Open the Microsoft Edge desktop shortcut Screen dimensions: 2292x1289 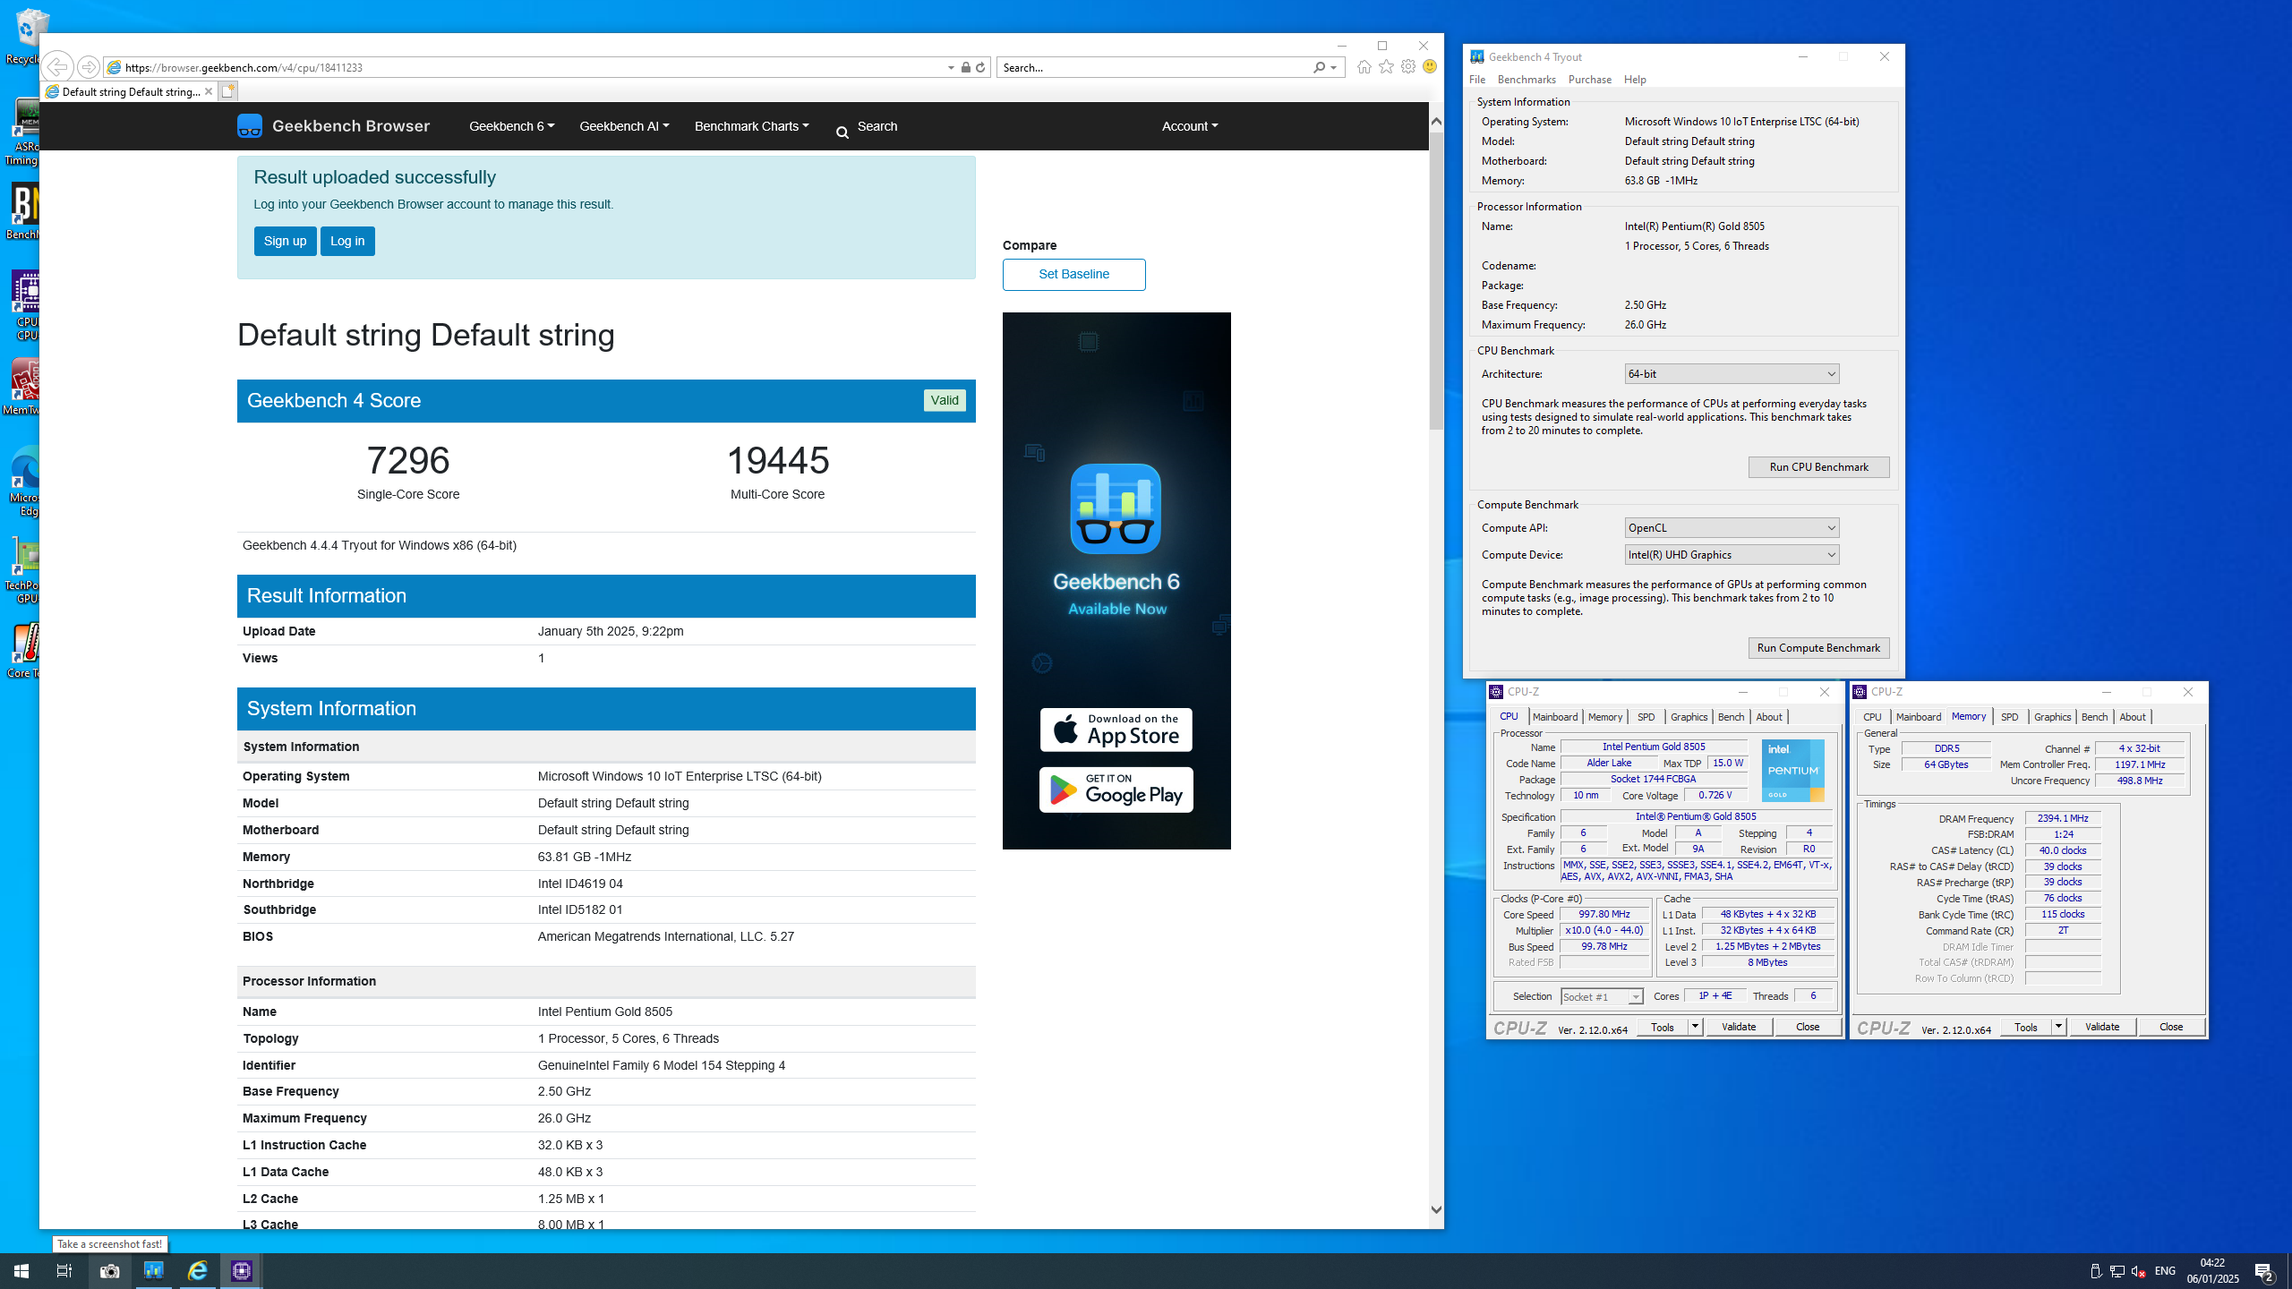point(25,482)
